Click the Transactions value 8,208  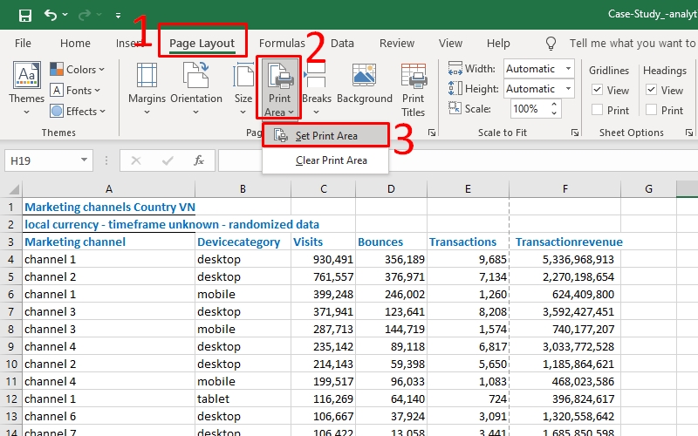tap(468, 311)
